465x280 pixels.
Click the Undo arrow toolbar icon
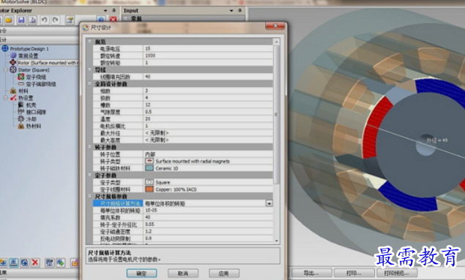point(44,20)
